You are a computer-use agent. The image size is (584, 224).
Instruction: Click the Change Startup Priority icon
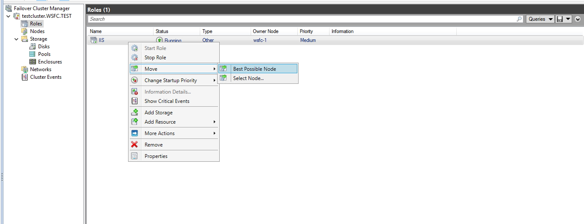[x=134, y=80]
